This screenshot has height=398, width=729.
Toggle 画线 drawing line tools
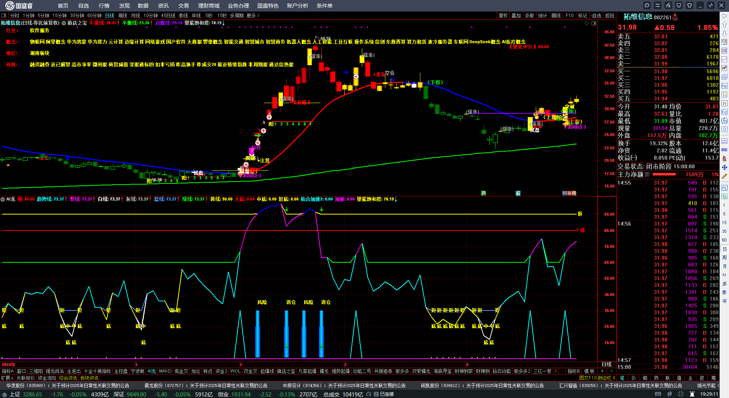tap(556, 16)
